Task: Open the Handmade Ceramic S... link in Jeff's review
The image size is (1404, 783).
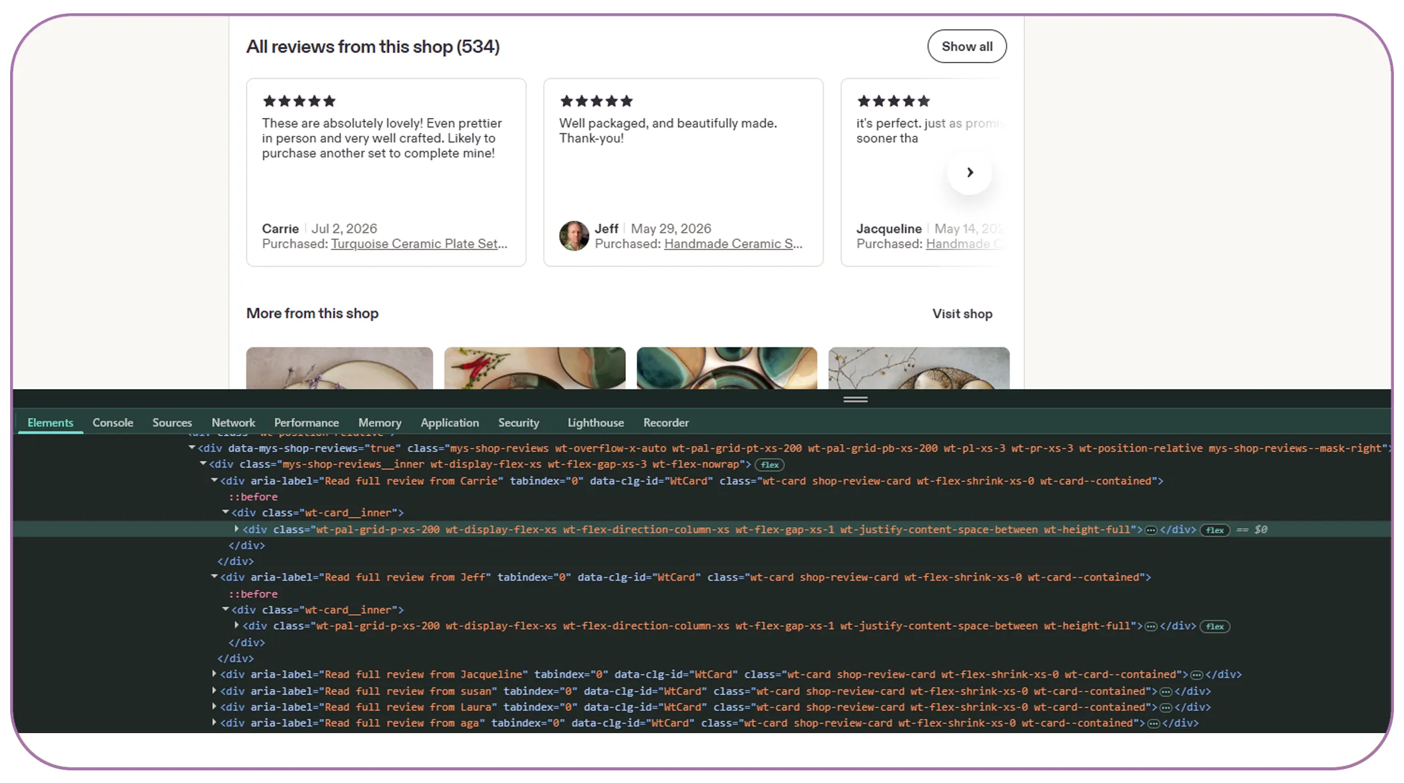Action: (733, 244)
